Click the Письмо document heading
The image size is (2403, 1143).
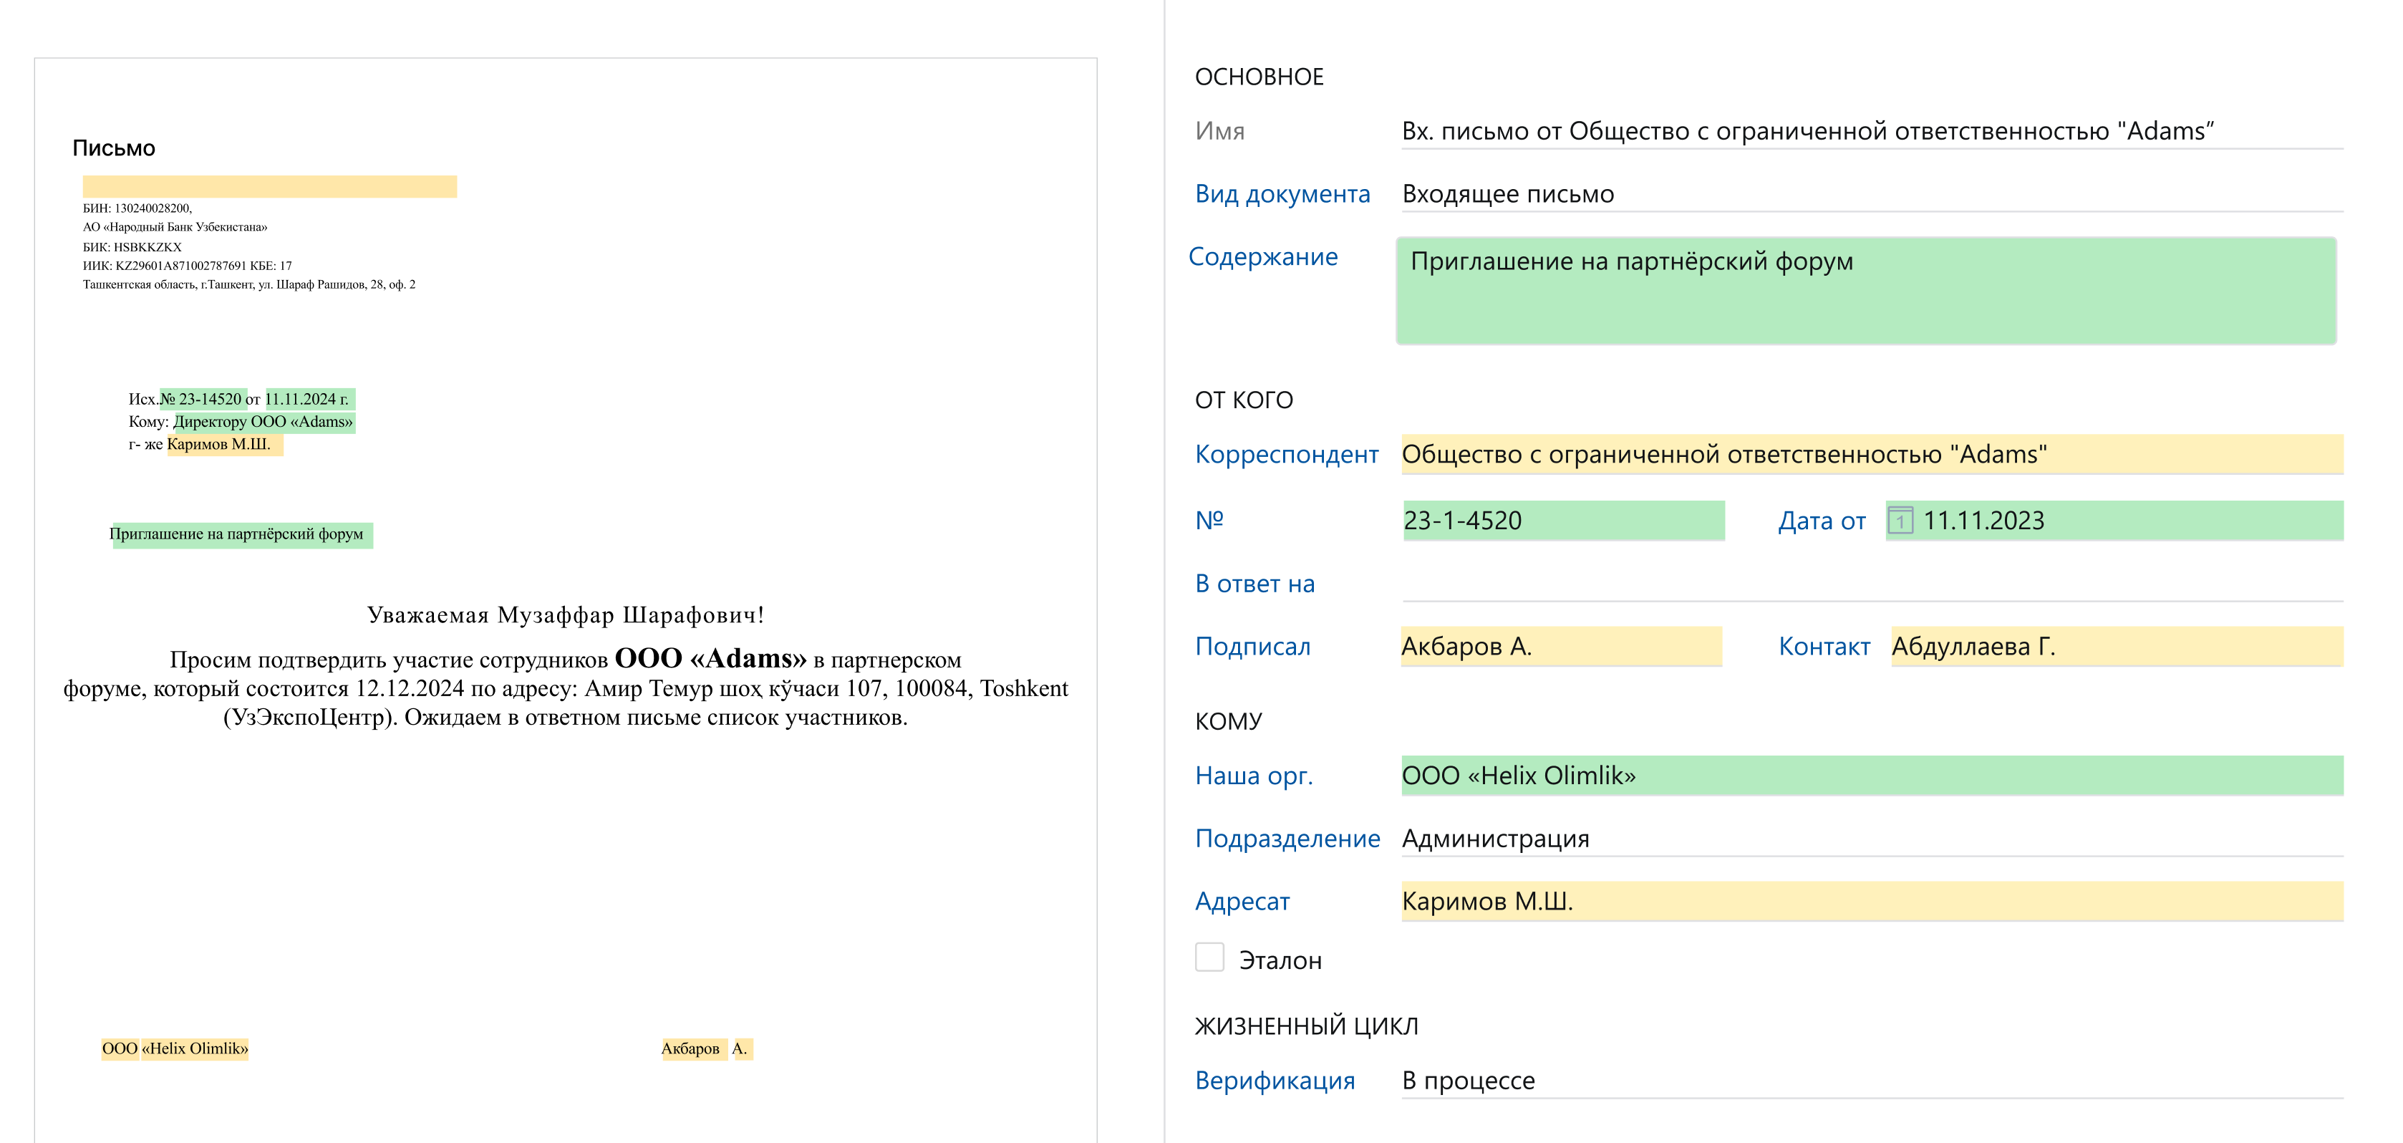tap(114, 148)
